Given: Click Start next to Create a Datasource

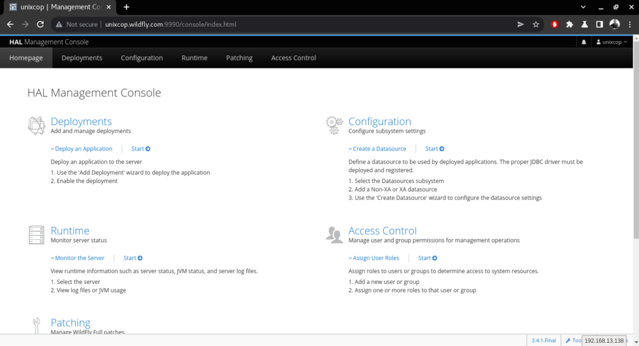Looking at the screenshot, I should point(434,149).
